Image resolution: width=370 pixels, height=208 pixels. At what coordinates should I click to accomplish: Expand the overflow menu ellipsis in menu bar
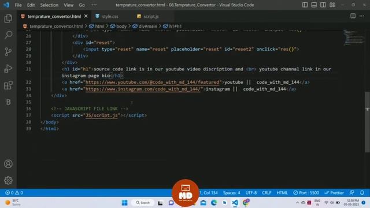(94, 5)
